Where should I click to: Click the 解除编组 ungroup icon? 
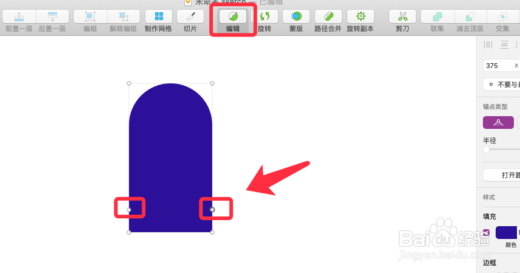click(123, 16)
